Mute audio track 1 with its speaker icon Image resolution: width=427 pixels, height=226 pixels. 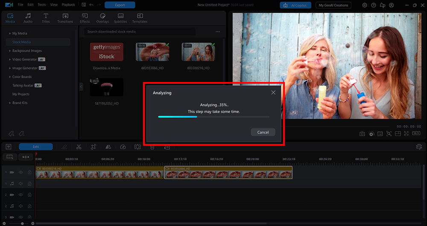point(20,184)
